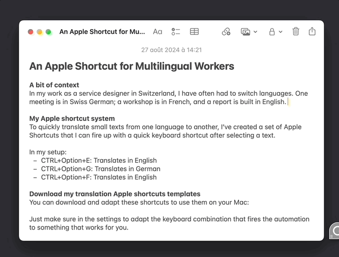This screenshot has width=339, height=257.
Task: Delete the note with the trash icon
Action: click(296, 32)
